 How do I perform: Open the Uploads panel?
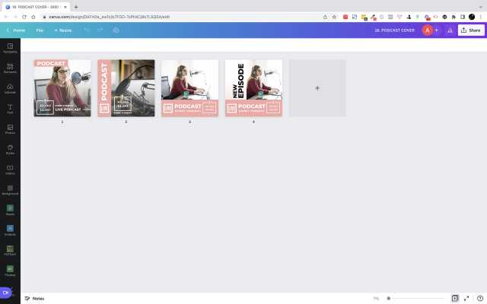click(x=10, y=89)
